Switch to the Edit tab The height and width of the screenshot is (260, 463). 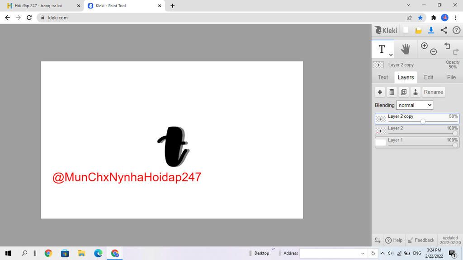click(x=429, y=77)
